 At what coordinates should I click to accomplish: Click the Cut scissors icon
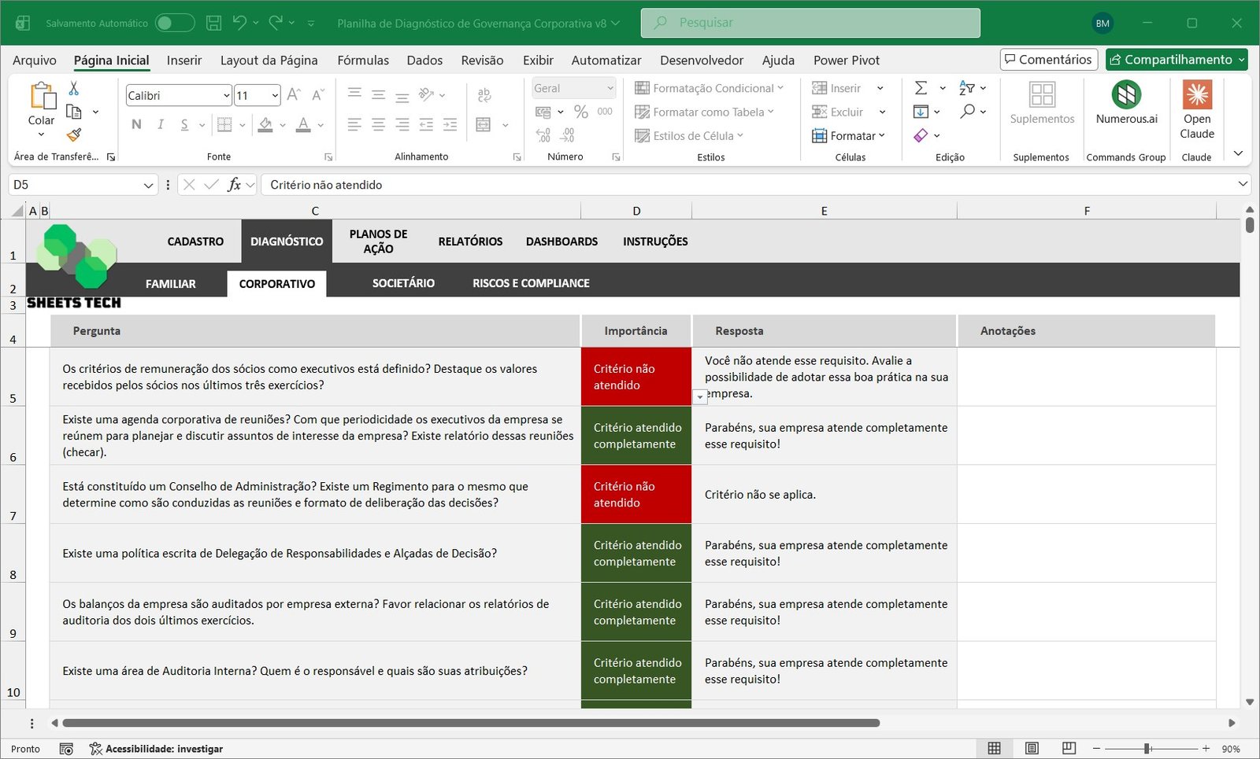[x=74, y=88]
